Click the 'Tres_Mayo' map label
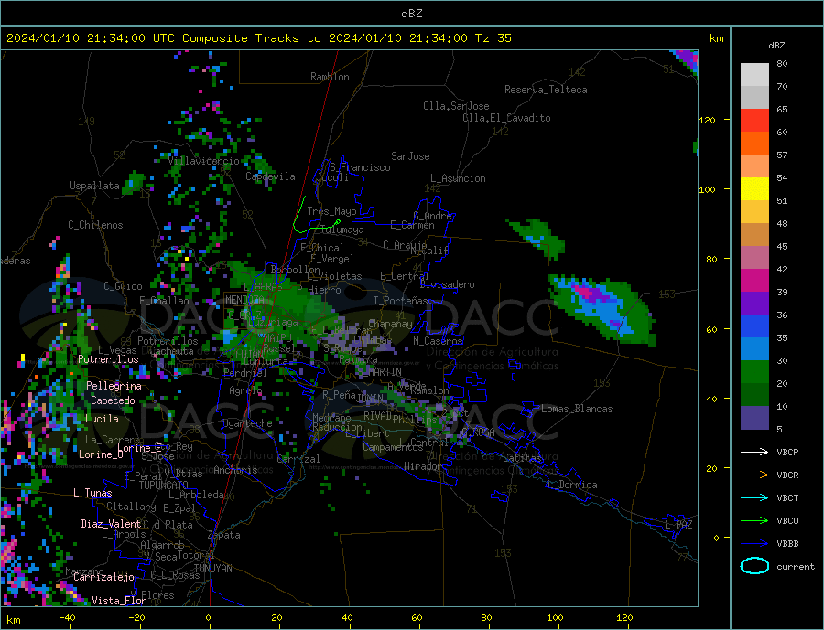Image resolution: width=824 pixels, height=630 pixels. (x=331, y=211)
